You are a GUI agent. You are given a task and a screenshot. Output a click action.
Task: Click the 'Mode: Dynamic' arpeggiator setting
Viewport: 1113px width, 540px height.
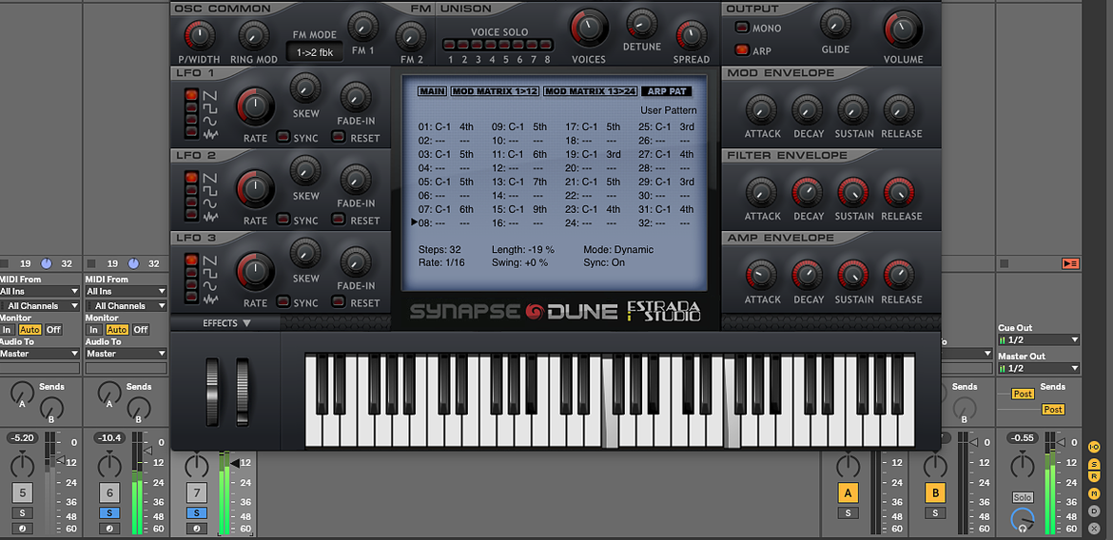click(x=618, y=250)
